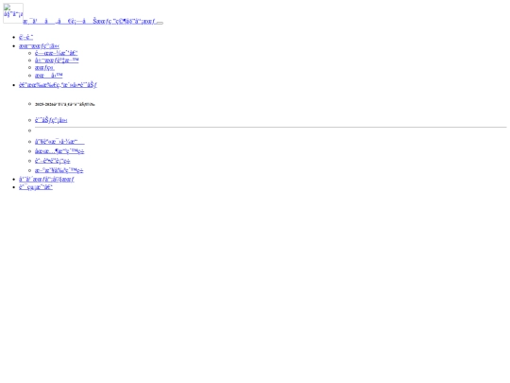This screenshot has height=383, width=510.
Task: Open the first, shortest top-level bulleted link
Action: point(26,37)
